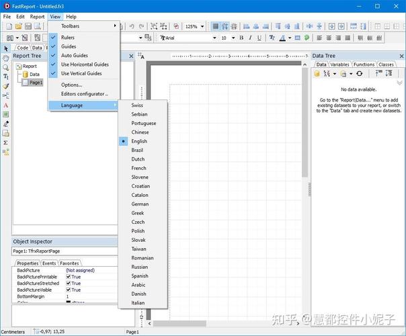This screenshot has width=406, height=336.
Task: Toggle Italic text formatting
Action: click(x=250, y=38)
